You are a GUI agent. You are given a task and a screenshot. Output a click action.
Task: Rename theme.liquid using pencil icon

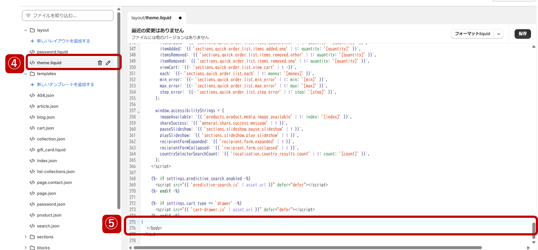click(x=108, y=63)
